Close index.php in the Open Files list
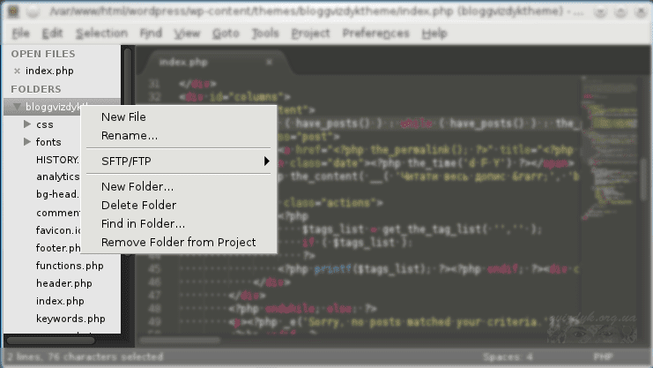This screenshot has width=653, height=368. pyautogui.click(x=17, y=71)
